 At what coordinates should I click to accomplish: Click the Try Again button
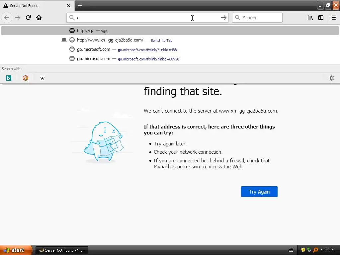pos(259,192)
